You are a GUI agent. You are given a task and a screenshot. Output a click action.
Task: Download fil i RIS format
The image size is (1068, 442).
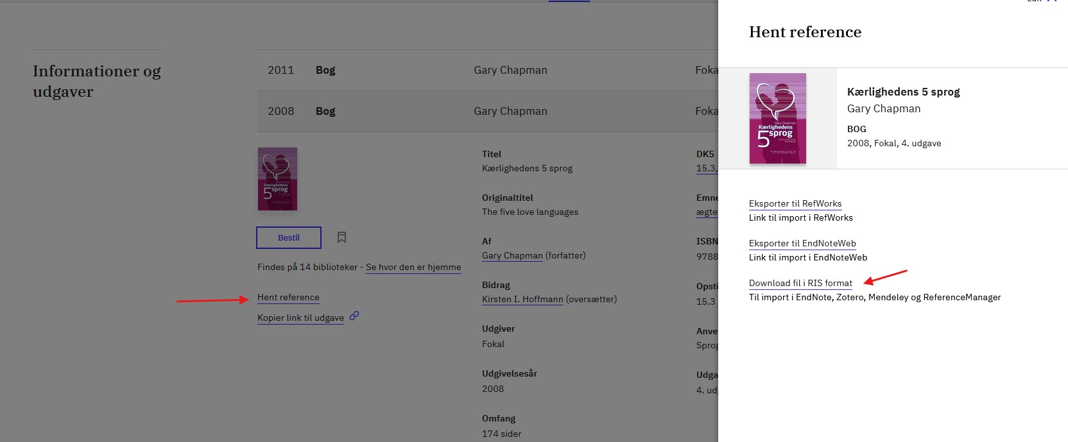coord(800,284)
